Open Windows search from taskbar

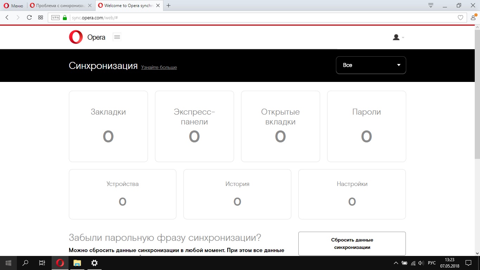[x=25, y=263]
